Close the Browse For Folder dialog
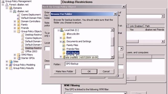The width and height of the screenshot is (168, 94). tap(115, 14)
